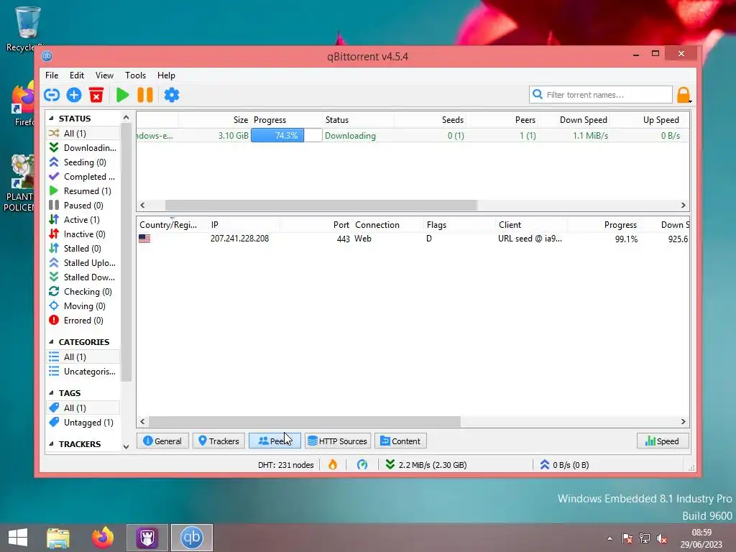Select All (1) under TAGS
The height and width of the screenshot is (552, 736).
tap(83, 408)
